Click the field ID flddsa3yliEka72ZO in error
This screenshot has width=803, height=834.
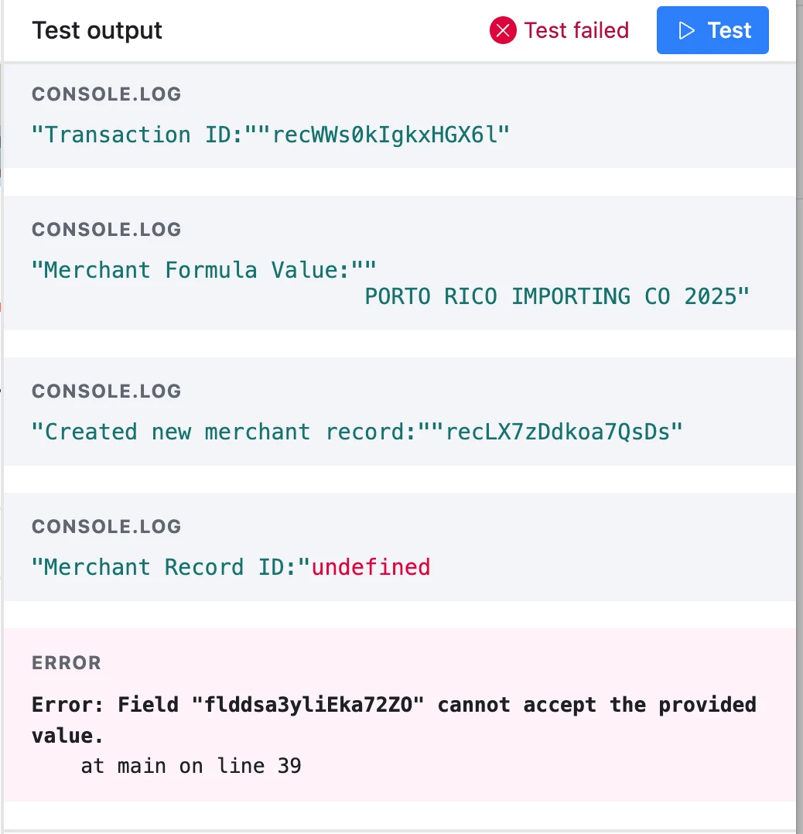pyautogui.click(x=308, y=705)
